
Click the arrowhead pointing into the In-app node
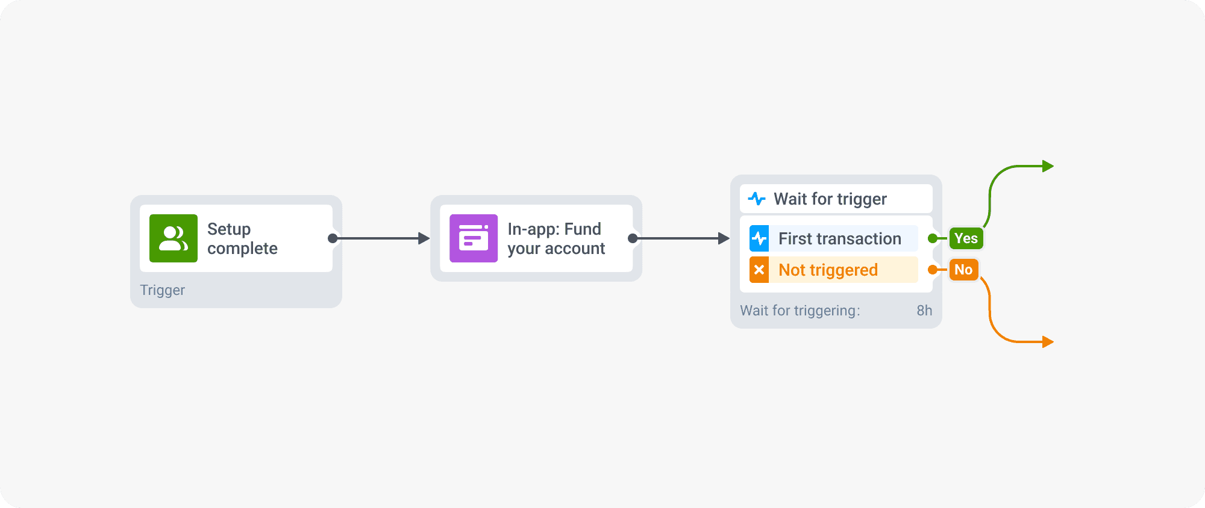click(424, 238)
